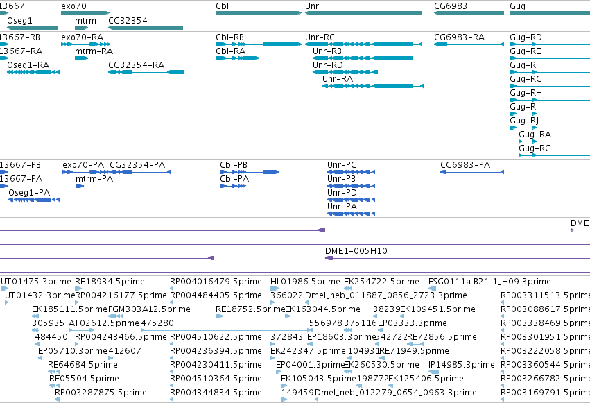Click the Gug-RJ transcript label

tap(524, 121)
